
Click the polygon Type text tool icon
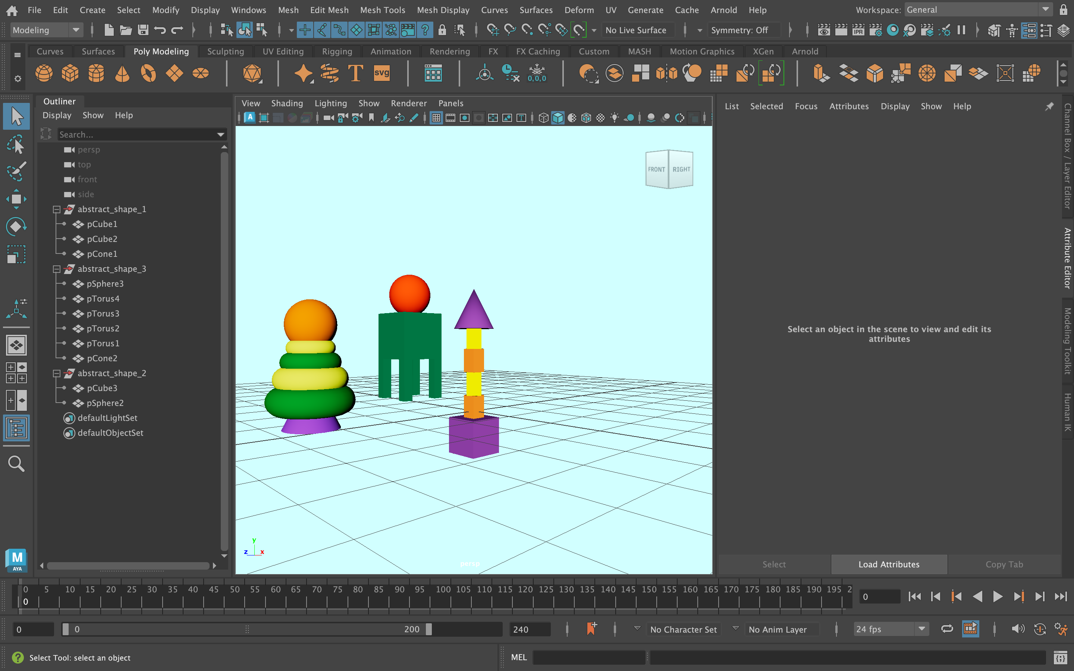(x=355, y=73)
